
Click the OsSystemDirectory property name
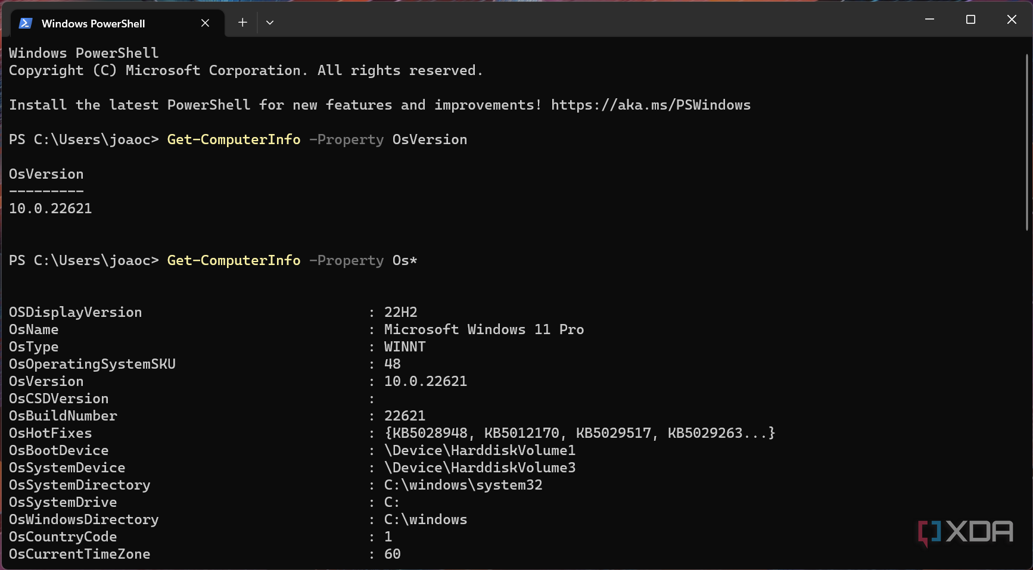point(80,485)
